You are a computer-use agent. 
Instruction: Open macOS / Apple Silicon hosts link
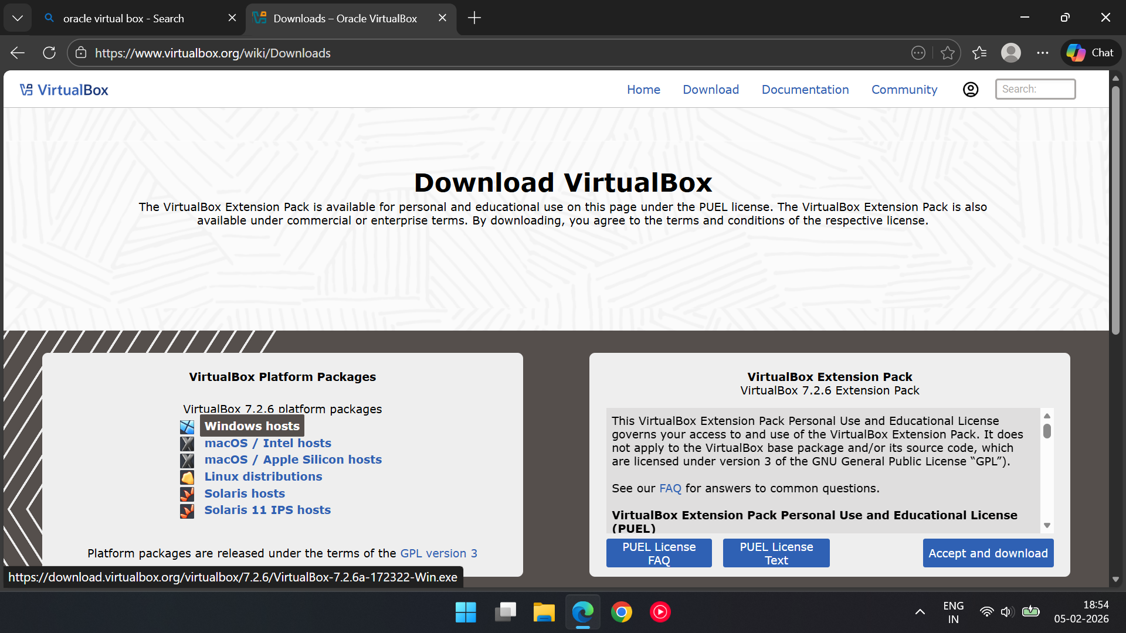(293, 460)
